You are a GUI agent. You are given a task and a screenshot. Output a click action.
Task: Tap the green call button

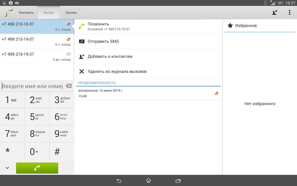[37, 168]
